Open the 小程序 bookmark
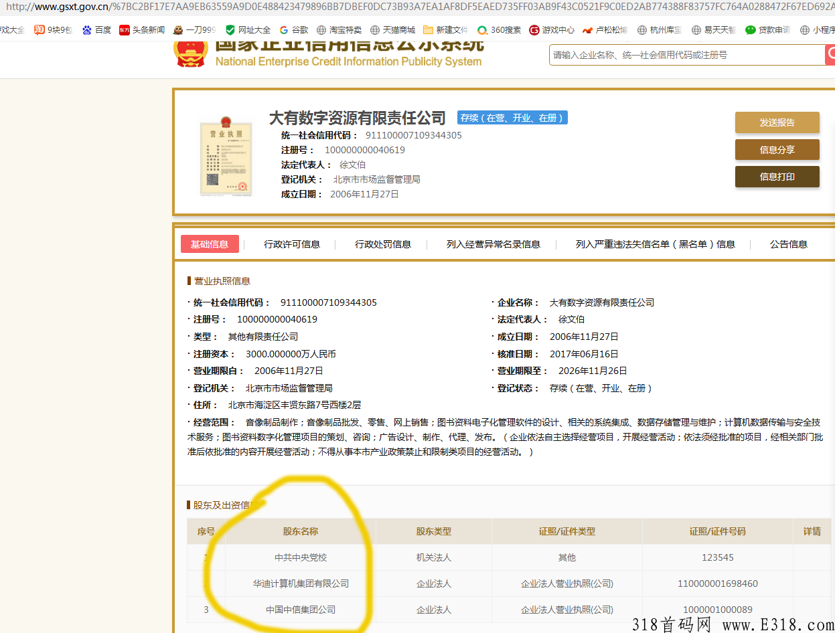The height and width of the screenshot is (633, 835). (x=818, y=30)
